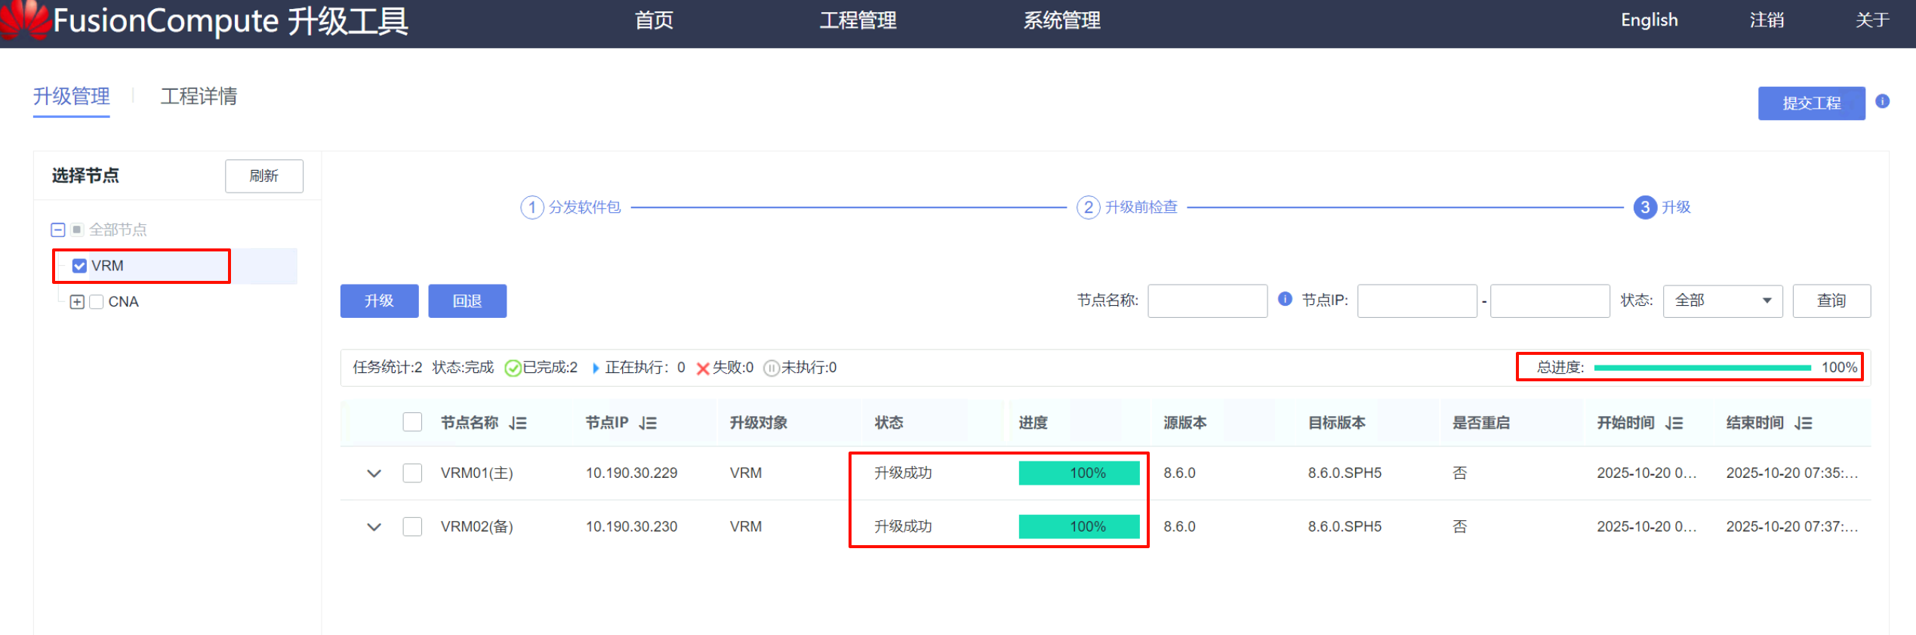This screenshot has width=1916, height=635.
Task: Select the VRM01(主) row checkbox
Action: (412, 473)
